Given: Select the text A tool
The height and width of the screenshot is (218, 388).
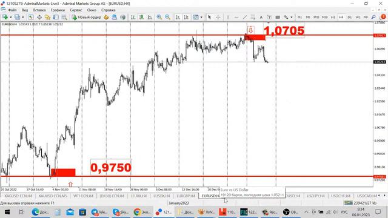Looking at the screenshot, I should coord(261,17).
